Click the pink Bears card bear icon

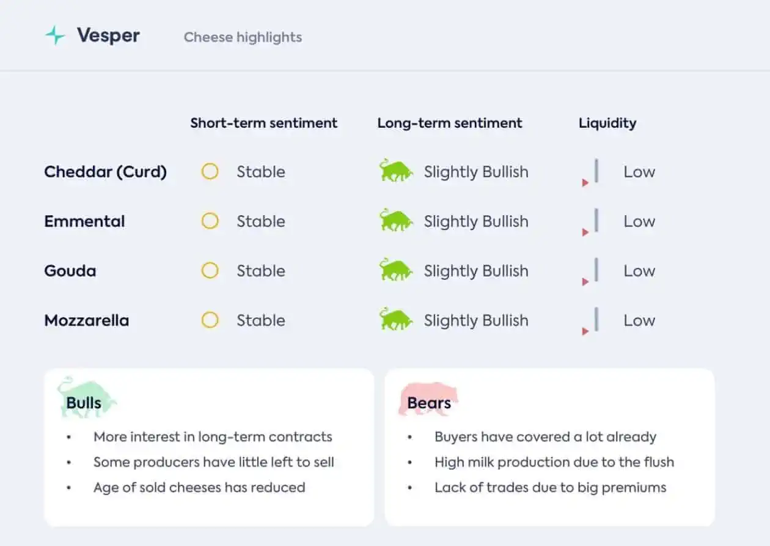pyautogui.click(x=428, y=400)
